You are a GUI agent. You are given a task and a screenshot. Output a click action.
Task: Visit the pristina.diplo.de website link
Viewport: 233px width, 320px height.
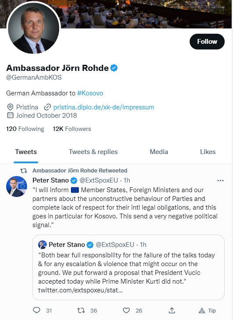[104, 107]
